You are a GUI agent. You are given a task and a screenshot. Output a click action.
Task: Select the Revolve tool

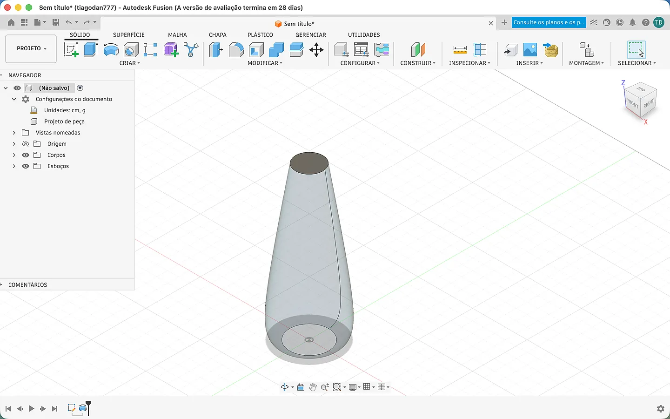click(111, 49)
